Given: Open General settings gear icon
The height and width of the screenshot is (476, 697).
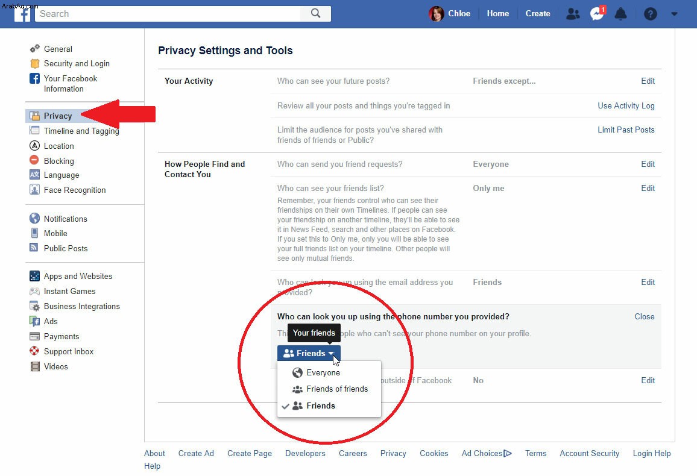Looking at the screenshot, I should coord(35,48).
